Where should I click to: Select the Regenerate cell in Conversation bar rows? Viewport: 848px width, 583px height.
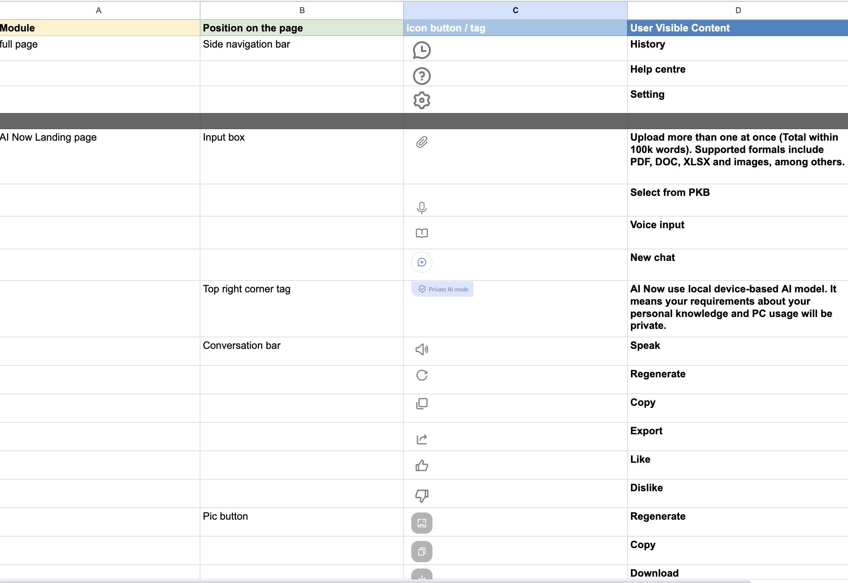pyautogui.click(x=738, y=380)
